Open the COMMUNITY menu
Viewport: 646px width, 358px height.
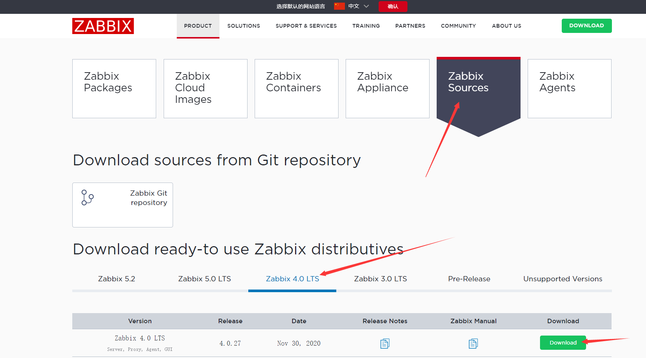coord(458,26)
